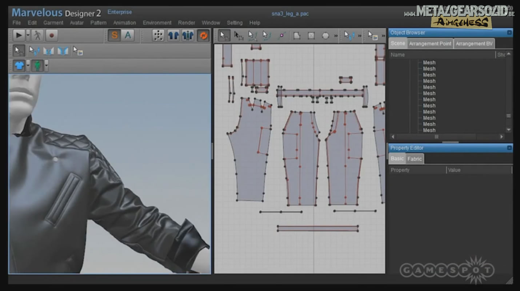The image size is (520, 291).
Task: Click the red record button
Action: [x=52, y=35]
